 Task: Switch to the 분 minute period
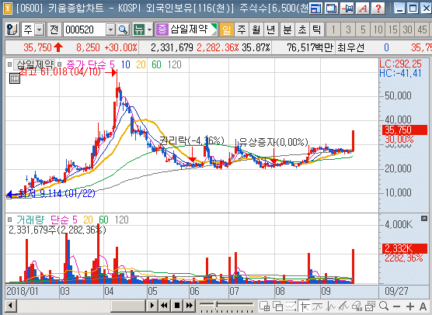[x=287, y=29]
